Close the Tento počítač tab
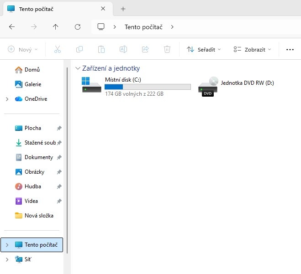301x274 pixels. 103,9
